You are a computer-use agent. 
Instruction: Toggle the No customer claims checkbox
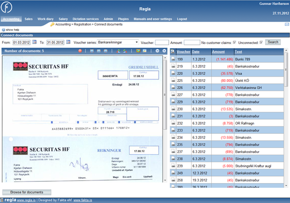point(234,42)
